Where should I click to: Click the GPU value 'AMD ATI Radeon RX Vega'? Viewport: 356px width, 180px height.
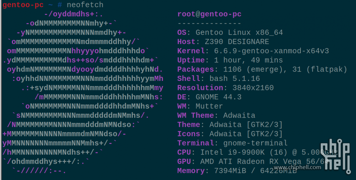[251, 161]
